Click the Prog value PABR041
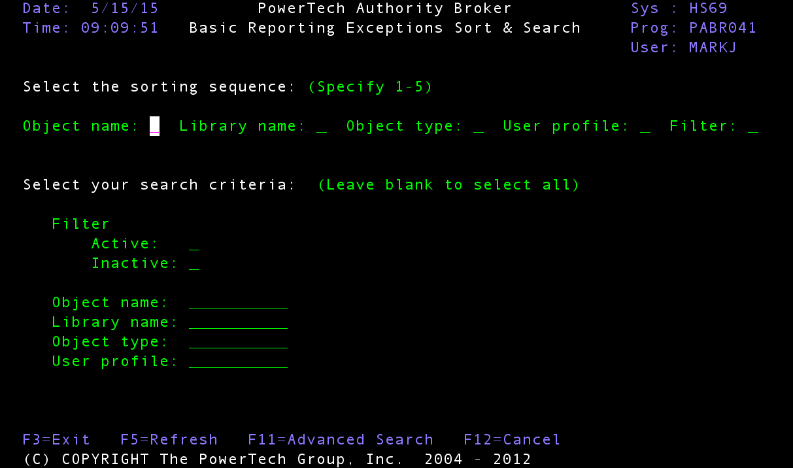 pos(722,28)
